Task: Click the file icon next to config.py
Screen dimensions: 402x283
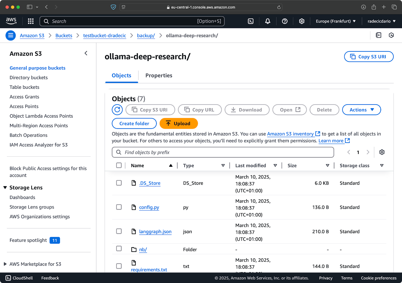Action: click(x=134, y=207)
